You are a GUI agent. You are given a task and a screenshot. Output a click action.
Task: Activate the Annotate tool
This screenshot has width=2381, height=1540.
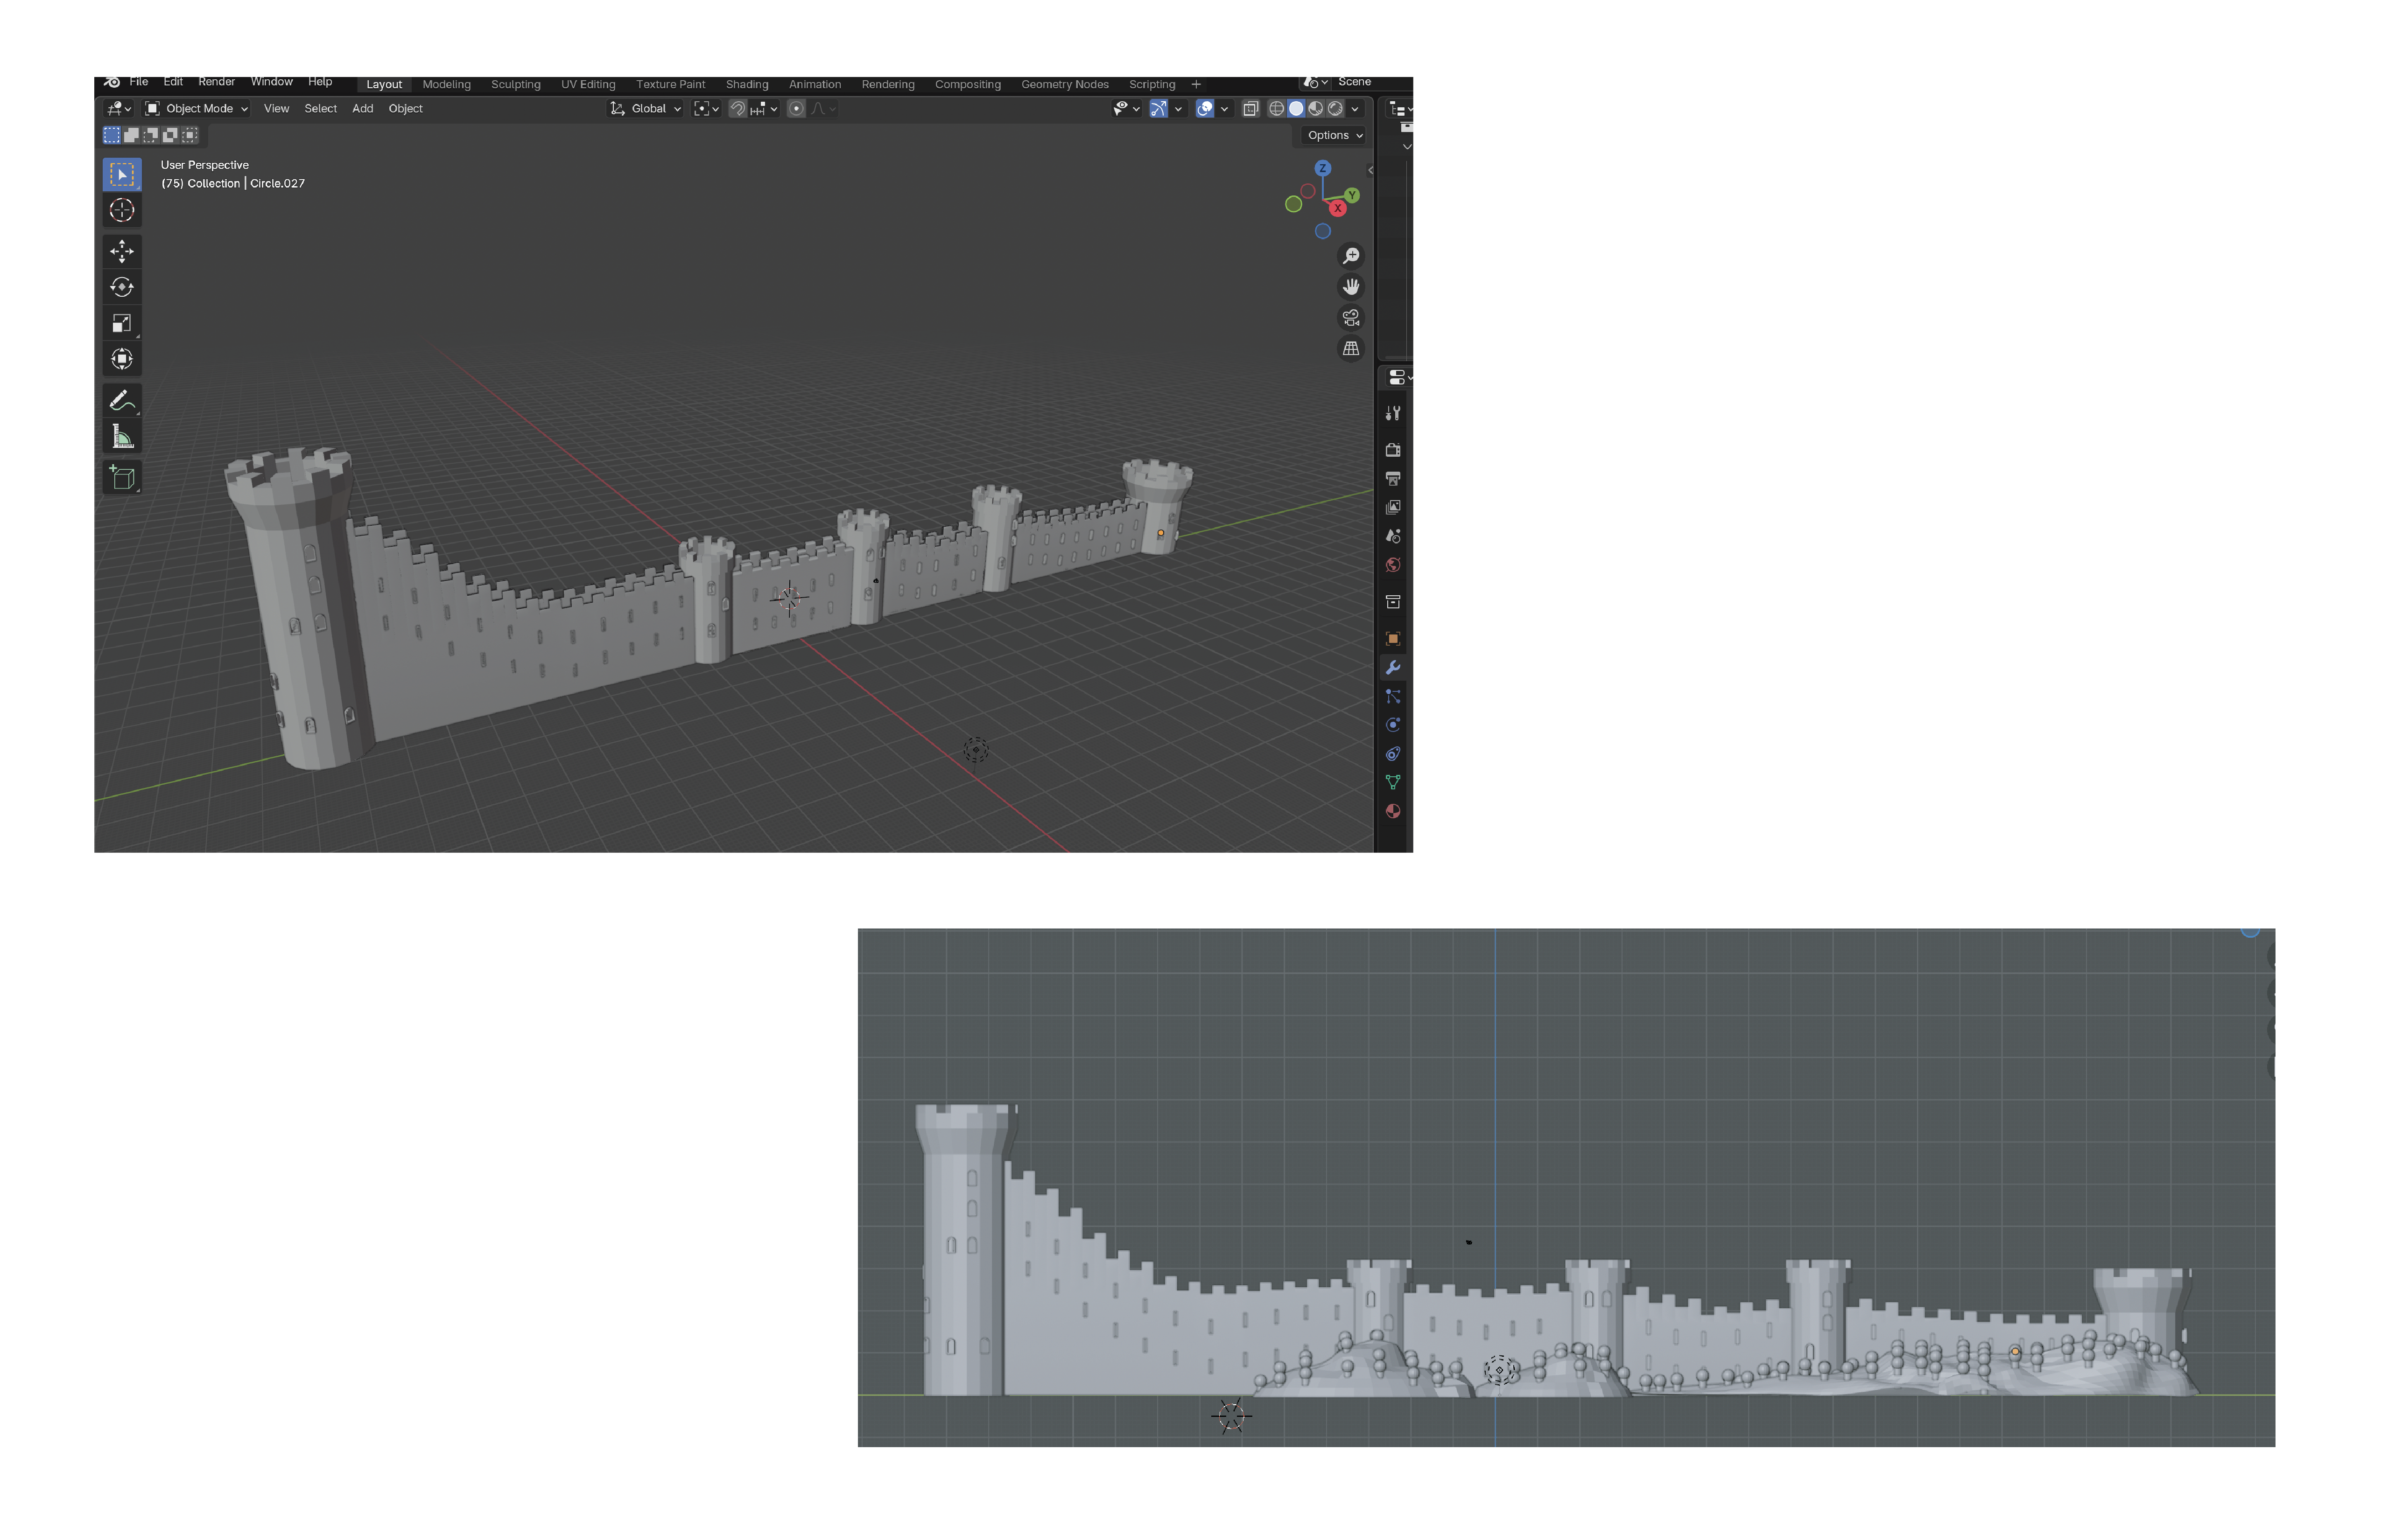point(122,400)
